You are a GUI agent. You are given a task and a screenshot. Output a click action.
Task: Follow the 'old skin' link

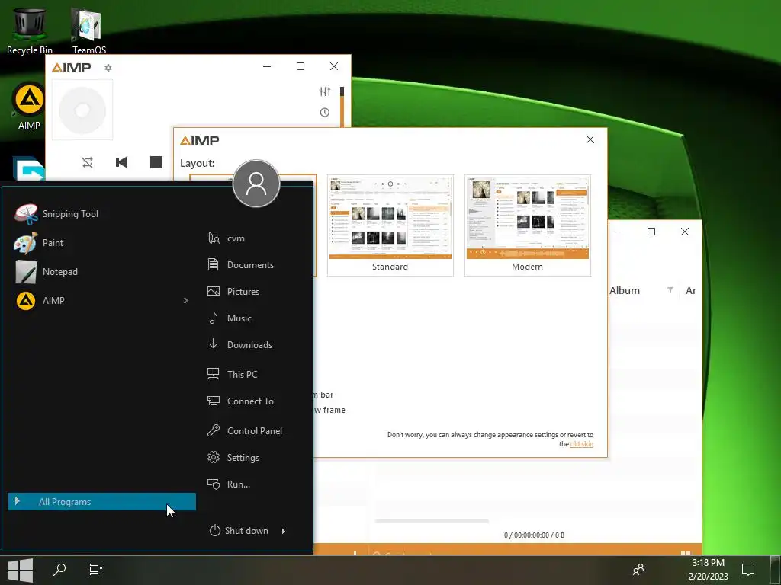coord(582,444)
